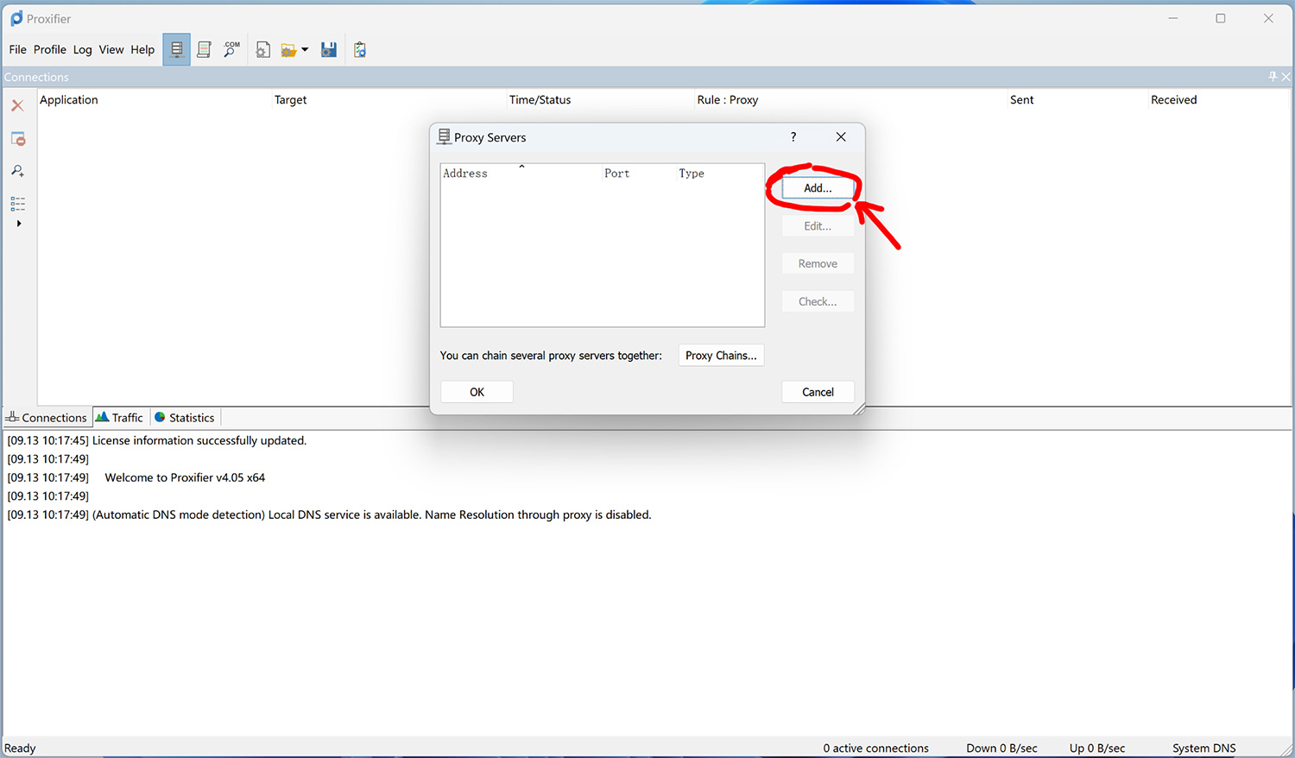The image size is (1295, 758).
Task: Switch to the Connections tab
Action: pos(47,417)
